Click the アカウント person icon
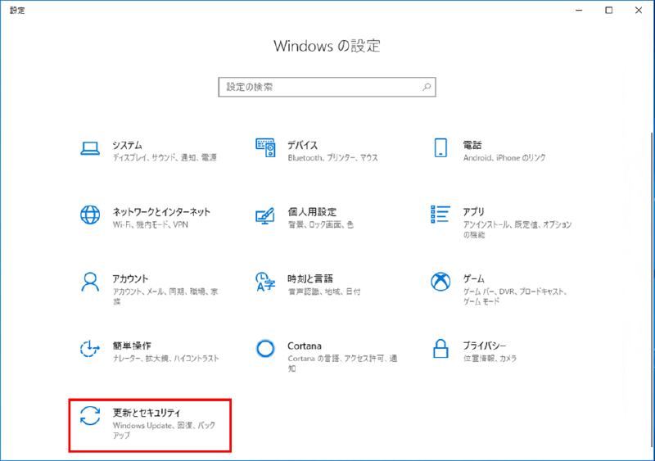Screen dimensions: 655x461 pos(90,282)
